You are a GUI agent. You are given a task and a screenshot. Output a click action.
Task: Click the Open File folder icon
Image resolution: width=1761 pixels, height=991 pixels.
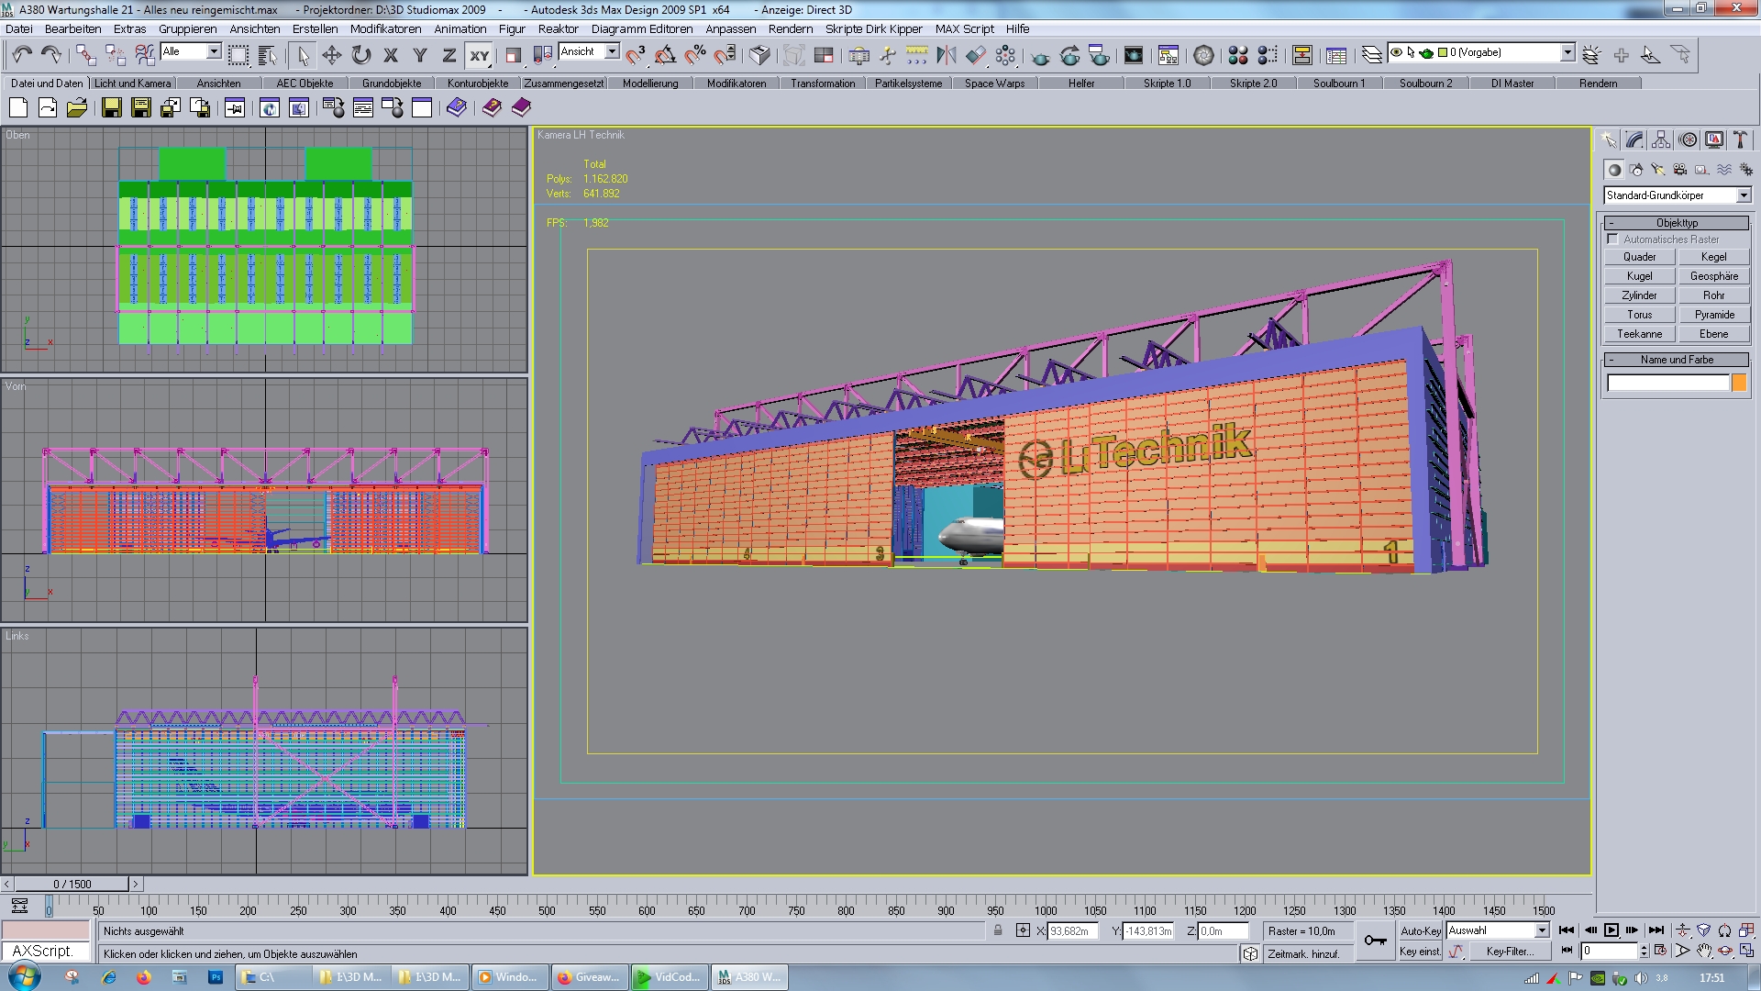click(x=77, y=108)
